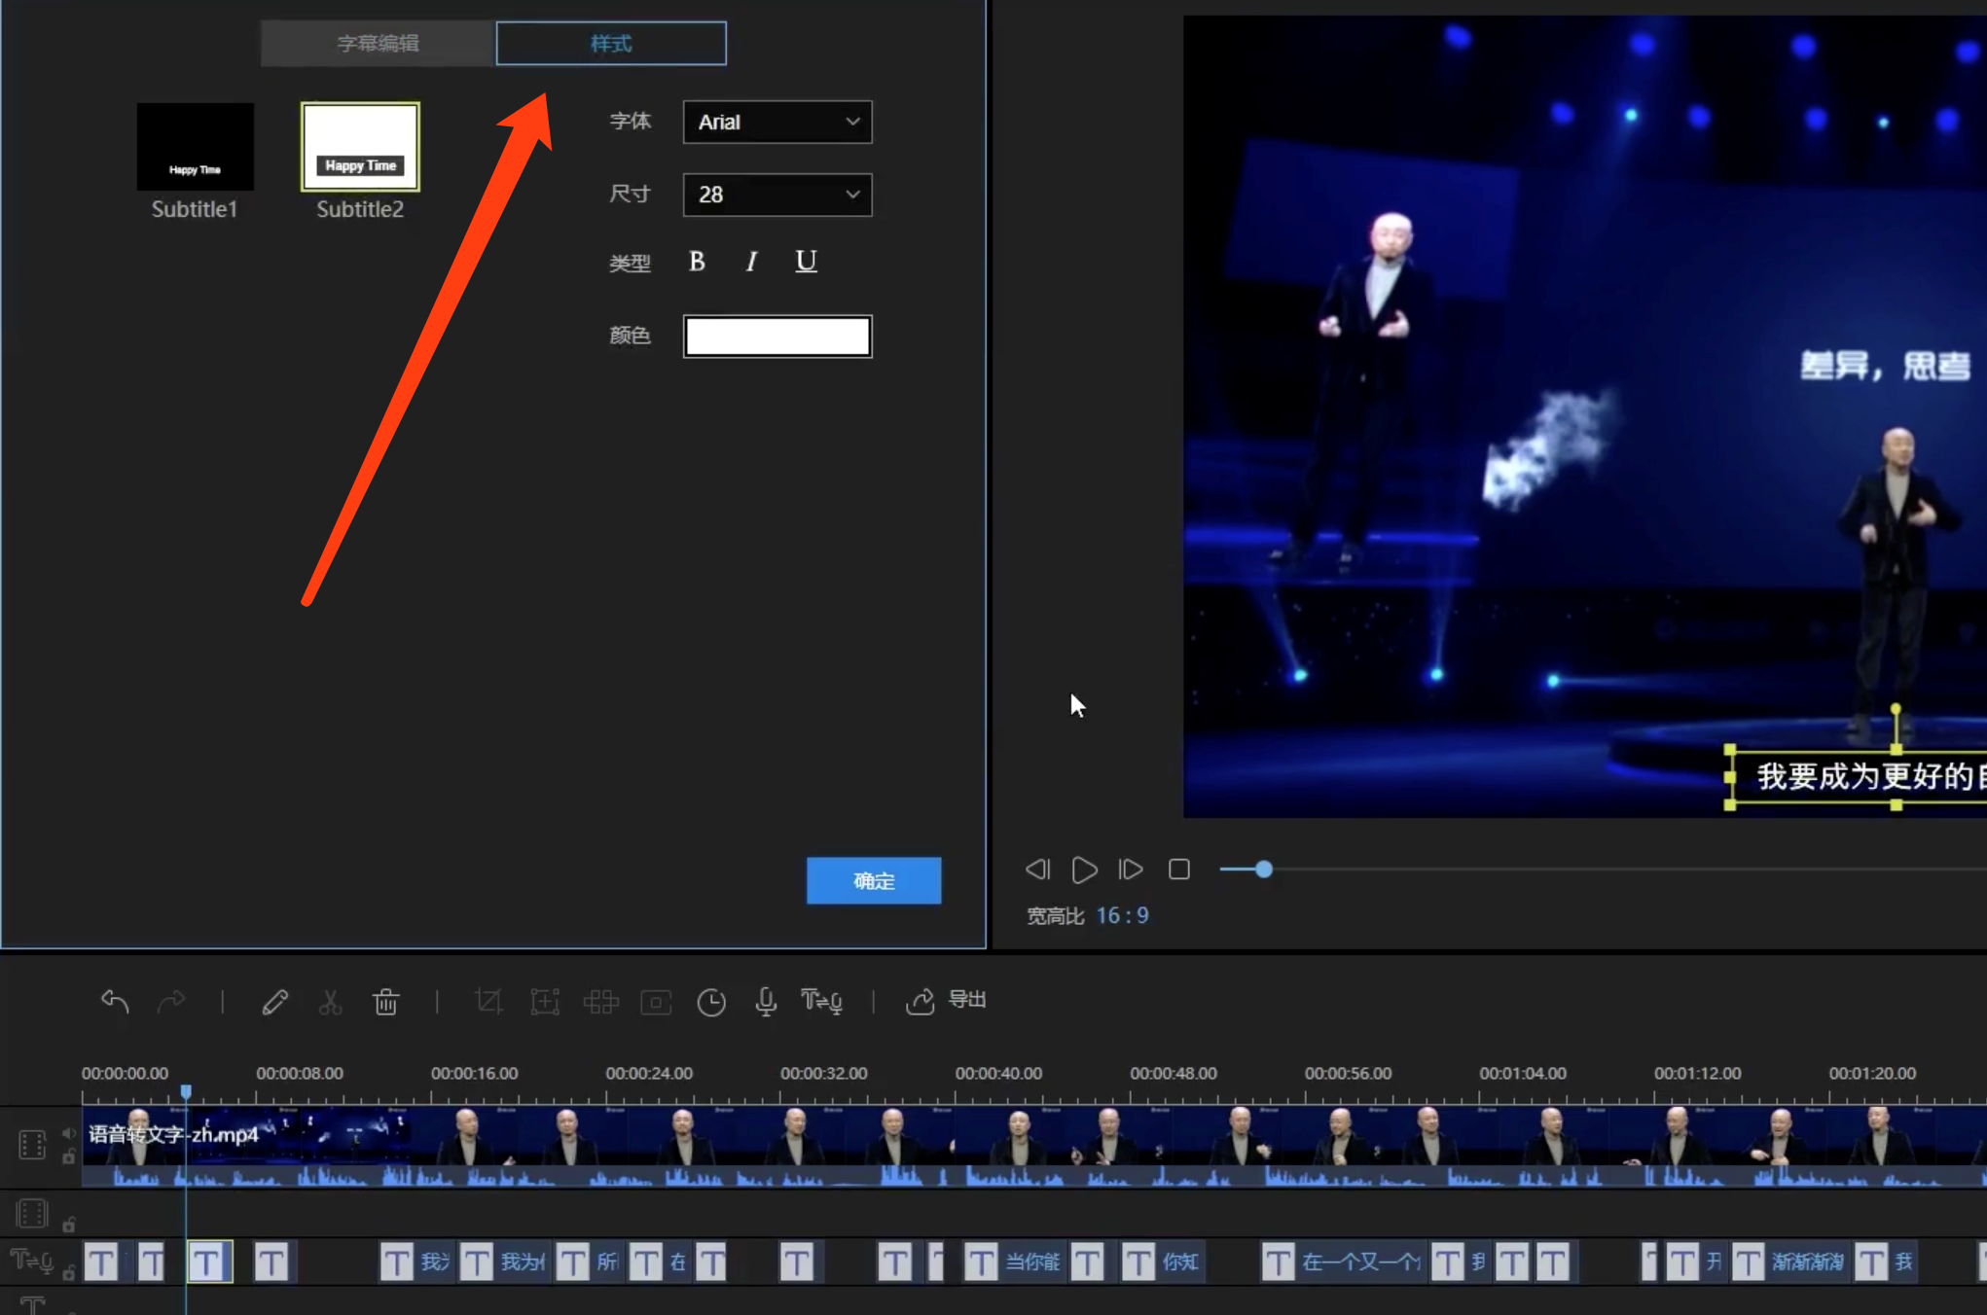
Task: Play the video preview
Action: [x=1084, y=869]
